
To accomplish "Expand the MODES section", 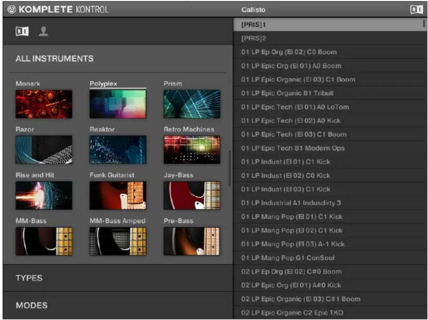I will pyautogui.click(x=118, y=305).
